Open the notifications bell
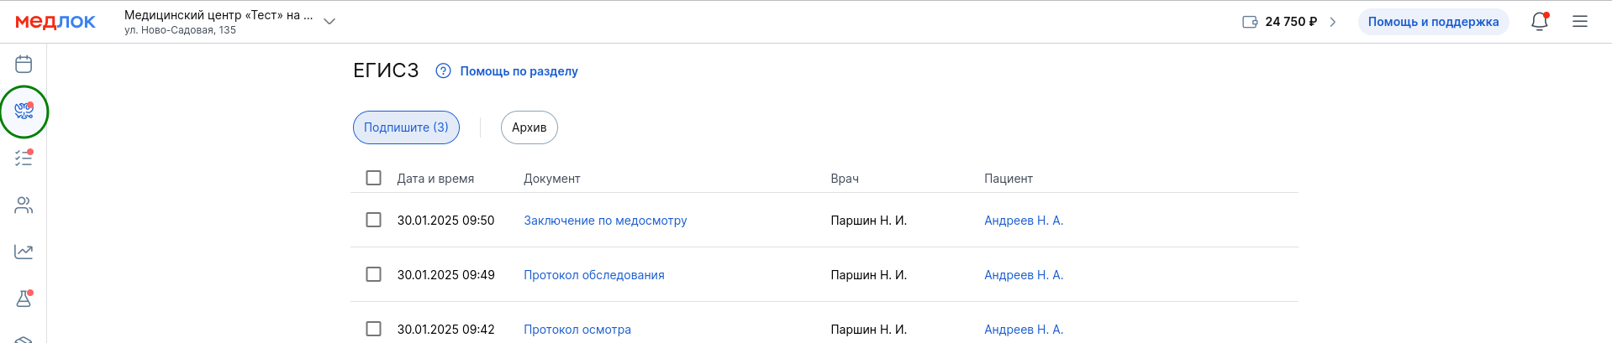Viewport: 1612px width, 343px height. 1540,22
